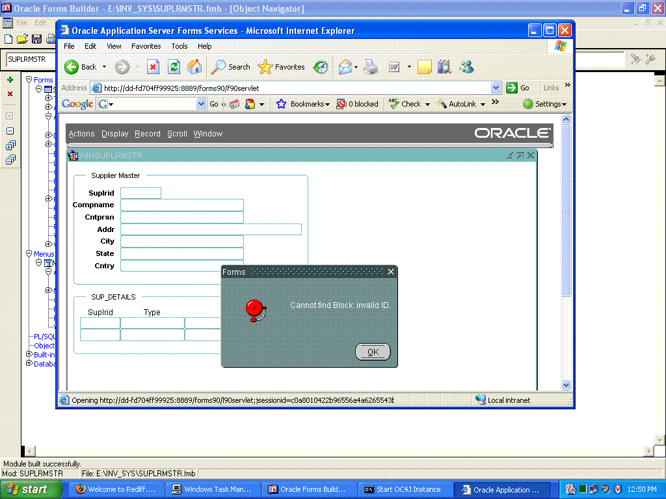Open the Favorites menu in Internet Explorer
This screenshot has width=666, height=499.
146,46
